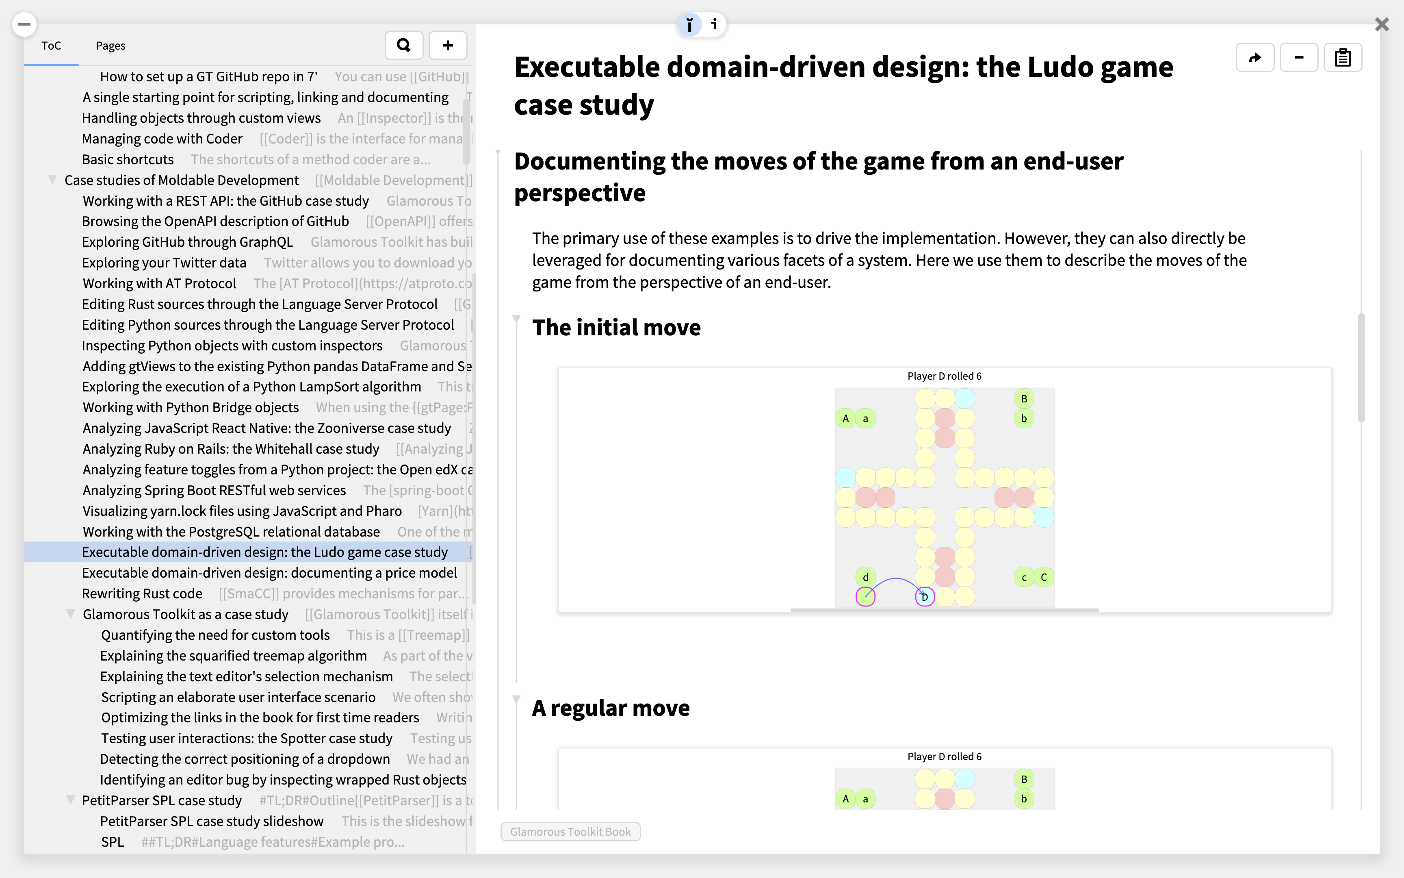Click 'Player D rolled 6' label above first board
Image resolution: width=1404 pixels, height=878 pixels.
pos(945,376)
